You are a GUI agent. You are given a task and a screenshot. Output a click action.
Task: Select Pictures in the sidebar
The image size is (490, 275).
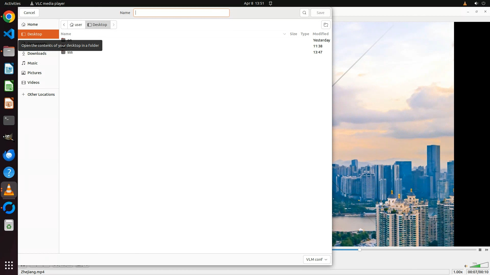(34, 73)
